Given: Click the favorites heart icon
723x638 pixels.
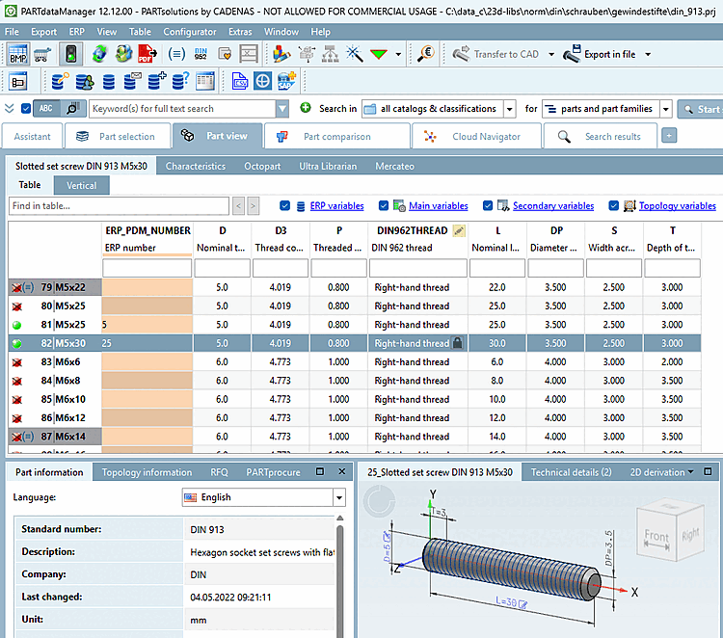Looking at the screenshot, I should 225,54.
